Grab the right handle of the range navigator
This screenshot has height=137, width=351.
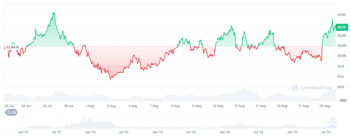click(x=336, y=123)
